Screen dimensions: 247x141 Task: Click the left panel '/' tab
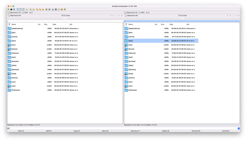65,18
